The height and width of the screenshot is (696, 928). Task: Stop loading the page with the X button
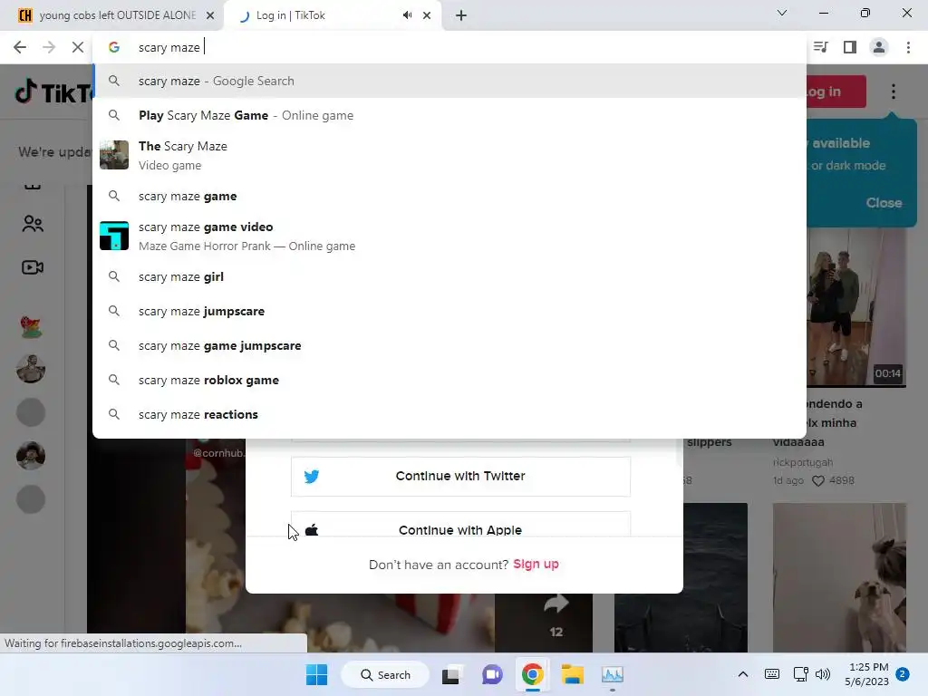click(78, 47)
